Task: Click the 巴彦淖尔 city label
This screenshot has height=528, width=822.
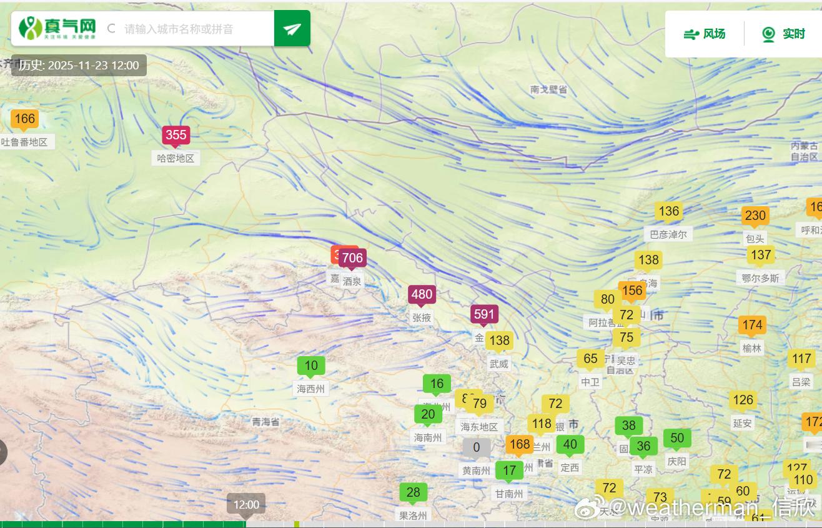Action: click(669, 235)
